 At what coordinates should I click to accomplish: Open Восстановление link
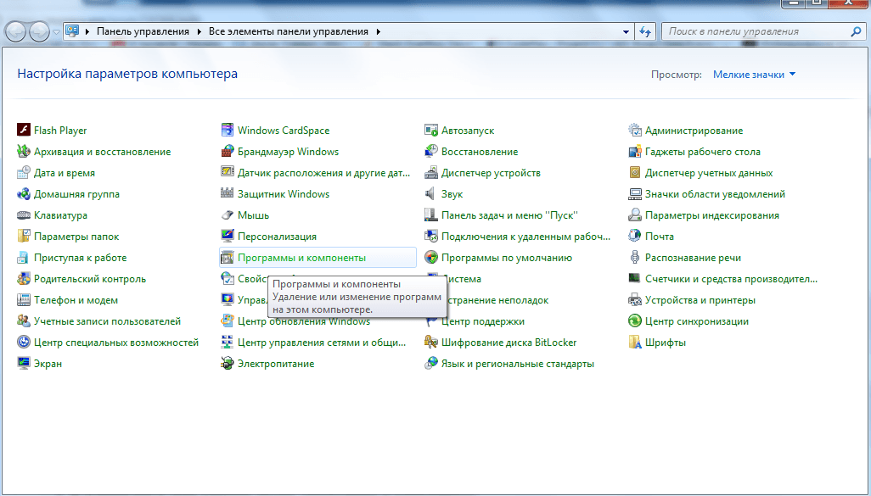(x=480, y=152)
